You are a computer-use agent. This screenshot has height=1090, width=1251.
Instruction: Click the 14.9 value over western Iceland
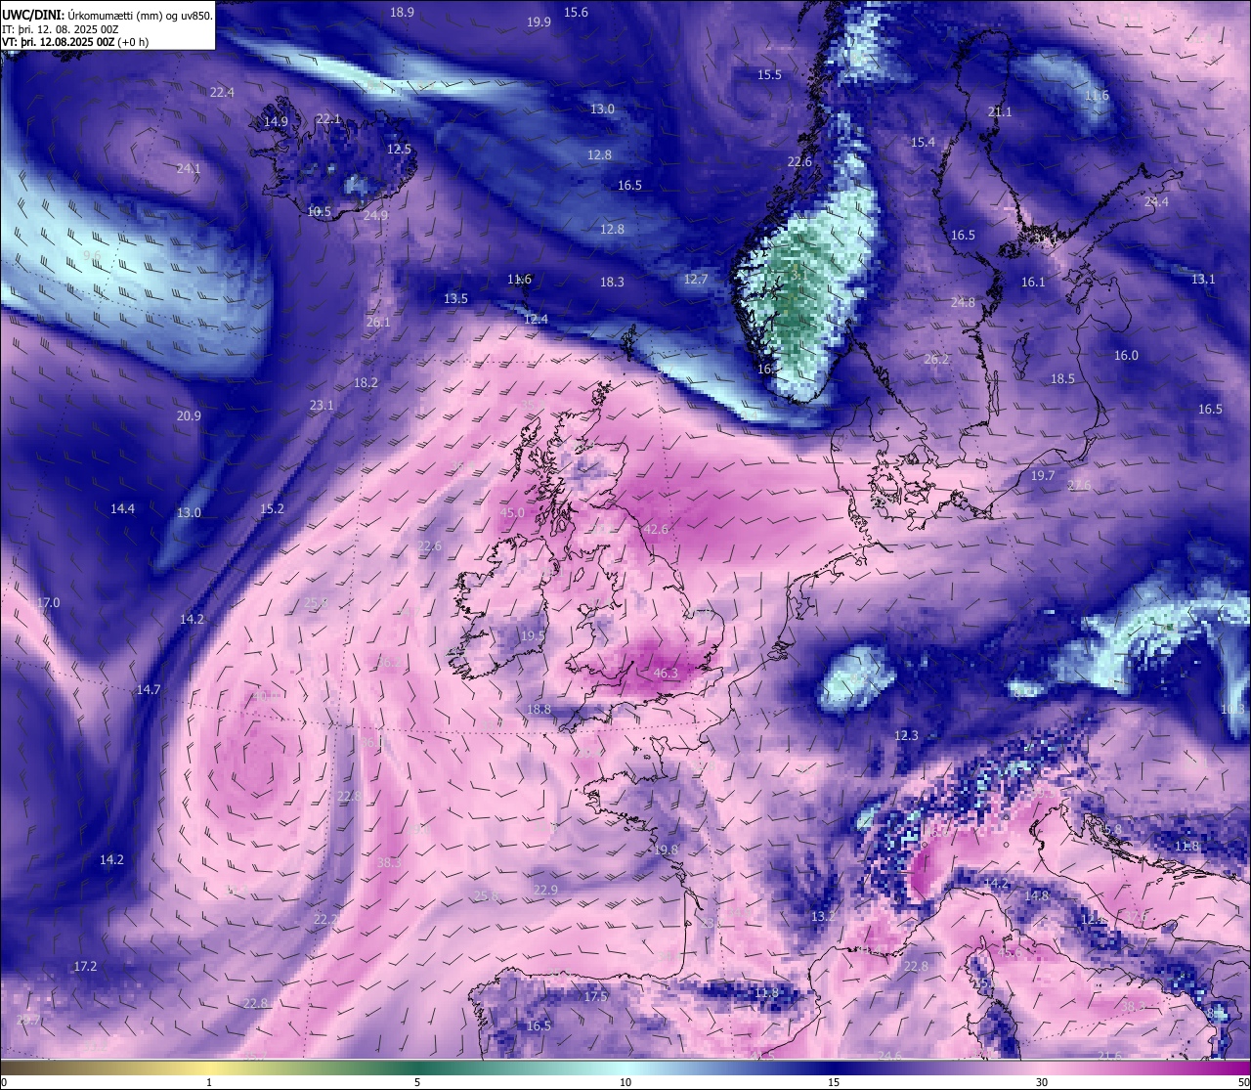coord(276,121)
